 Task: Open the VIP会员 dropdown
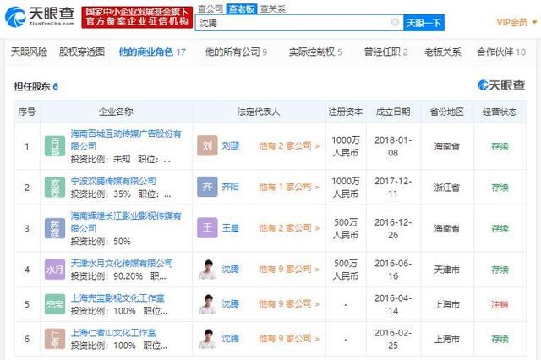516,23
